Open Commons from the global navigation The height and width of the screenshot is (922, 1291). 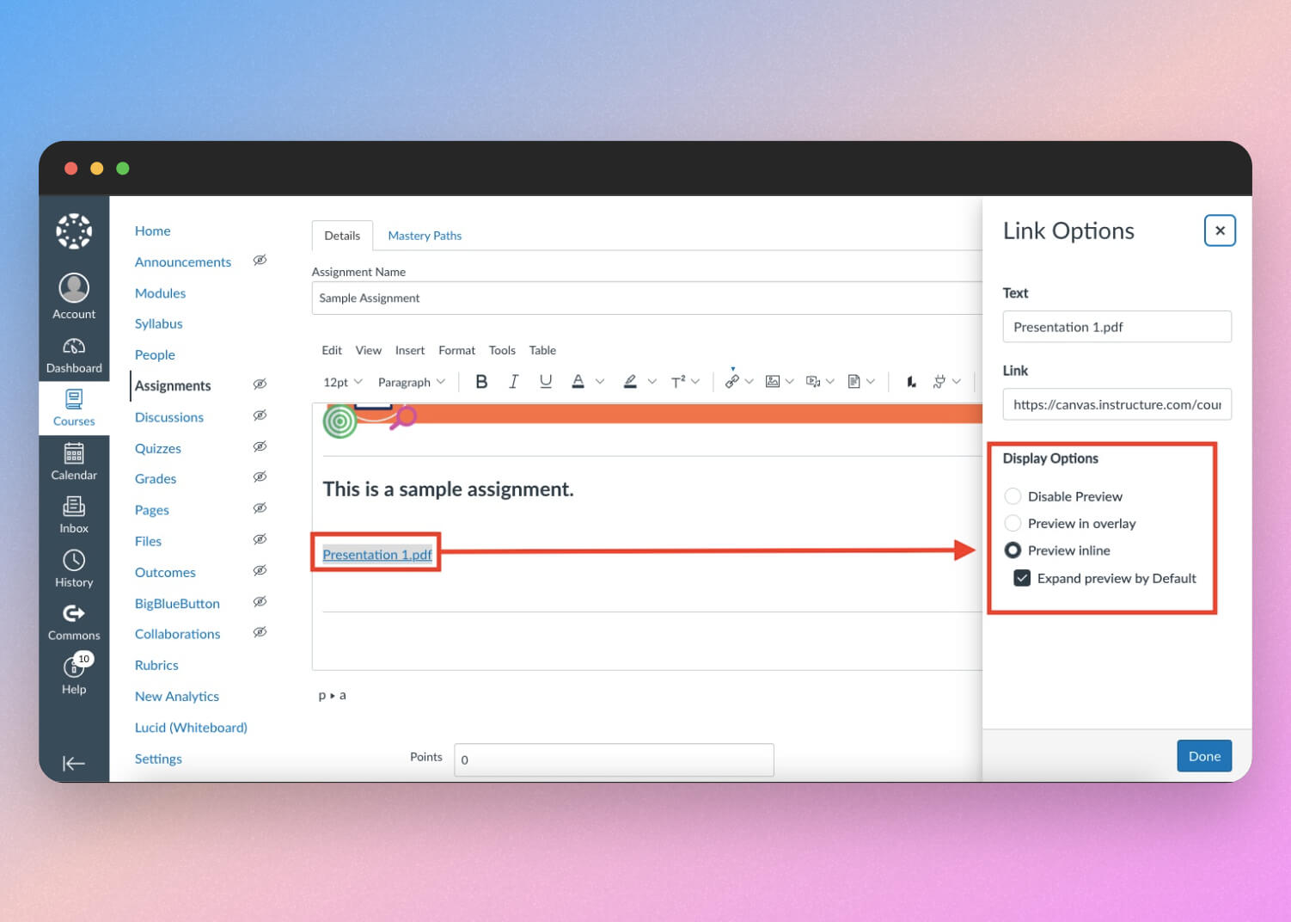click(73, 620)
